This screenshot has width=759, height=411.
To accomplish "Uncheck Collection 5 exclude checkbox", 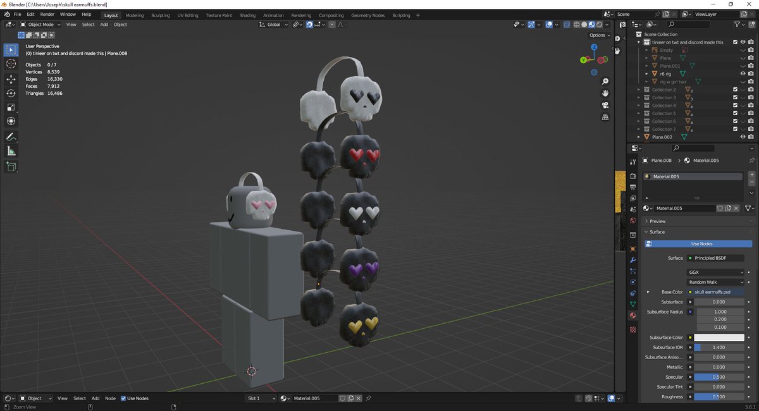I will pos(735,113).
